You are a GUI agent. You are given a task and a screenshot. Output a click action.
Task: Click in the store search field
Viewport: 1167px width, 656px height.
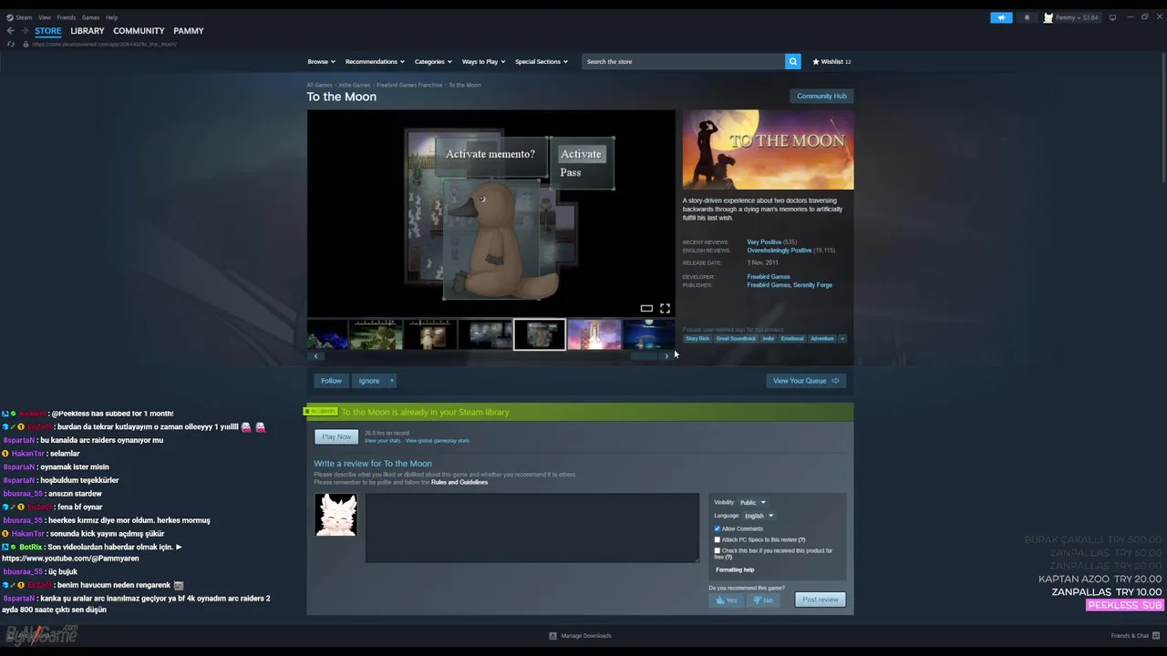click(x=684, y=61)
